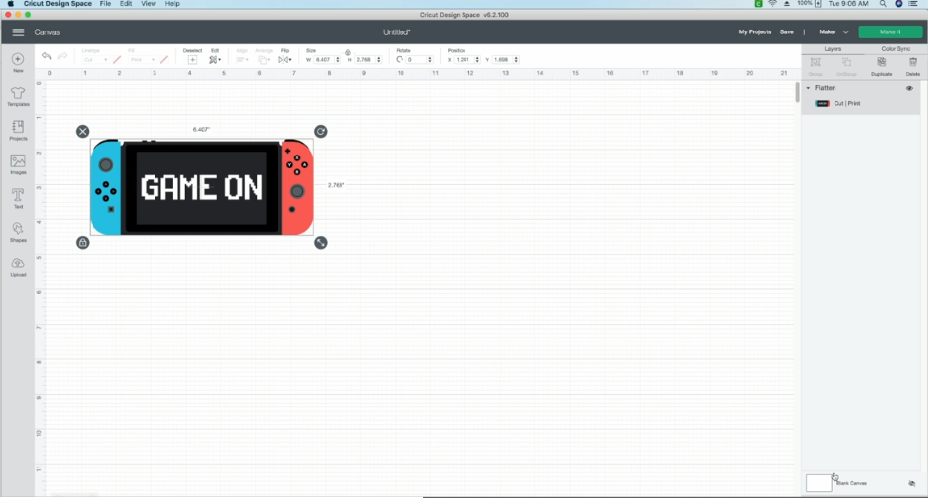Open the Images library
Screen dimensions: 928x498
(18, 164)
